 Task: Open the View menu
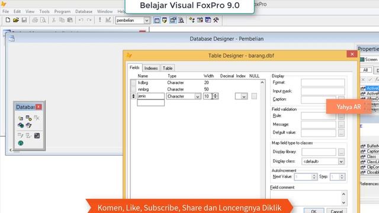click(x=30, y=11)
